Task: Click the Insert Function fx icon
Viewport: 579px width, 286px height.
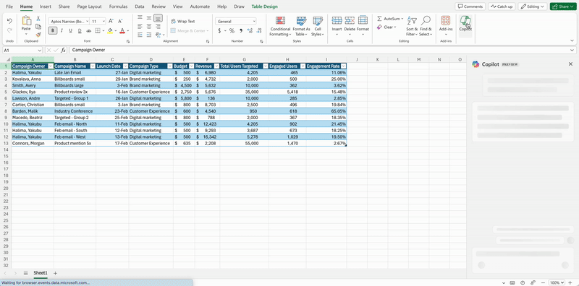Action: [64, 50]
